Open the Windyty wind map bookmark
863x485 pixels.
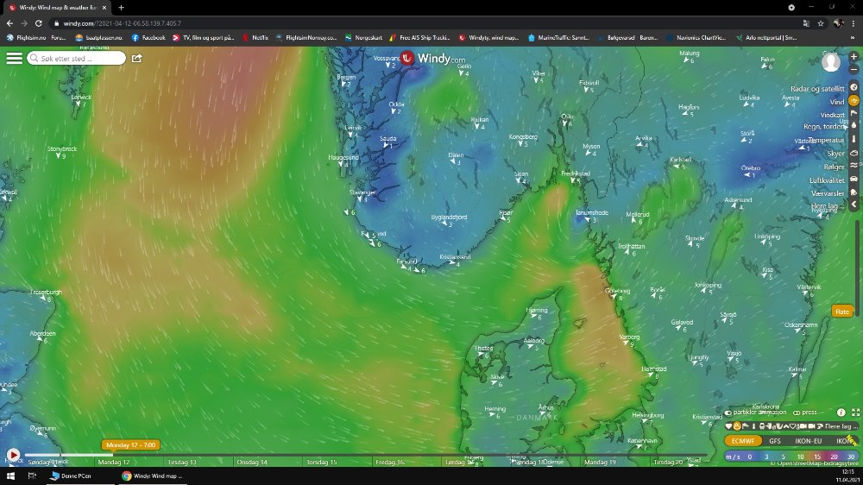click(x=488, y=38)
